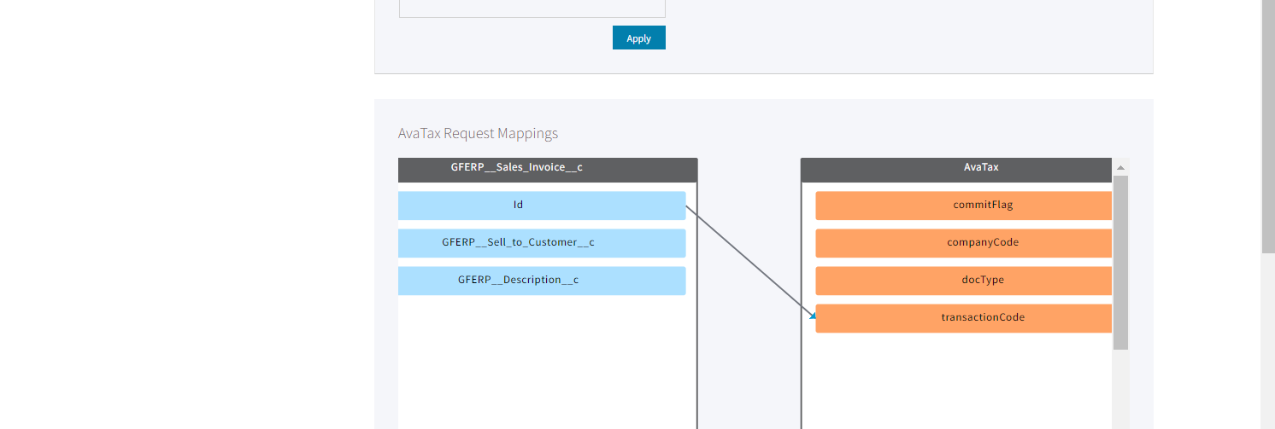
Task: Click the page vertical scrollbar thumb
Action: 1268,126
